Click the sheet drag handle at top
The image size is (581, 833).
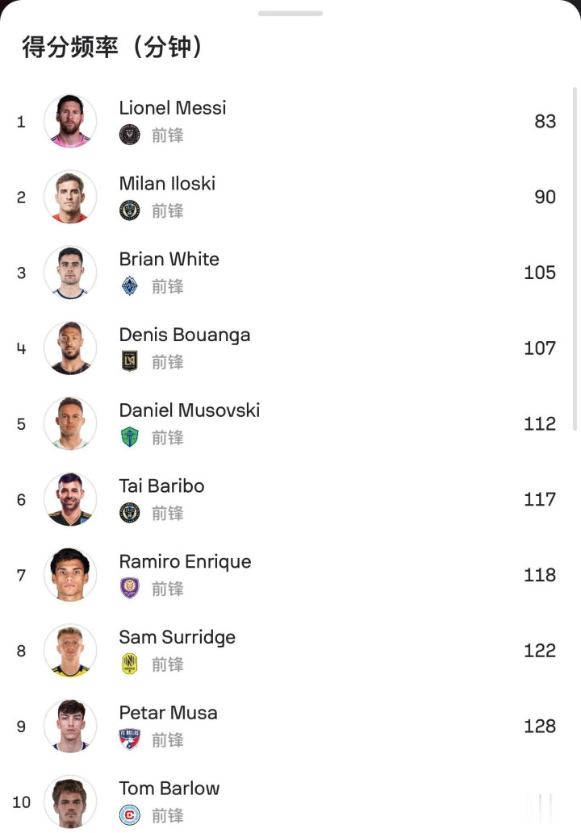(x=290, y=14)
